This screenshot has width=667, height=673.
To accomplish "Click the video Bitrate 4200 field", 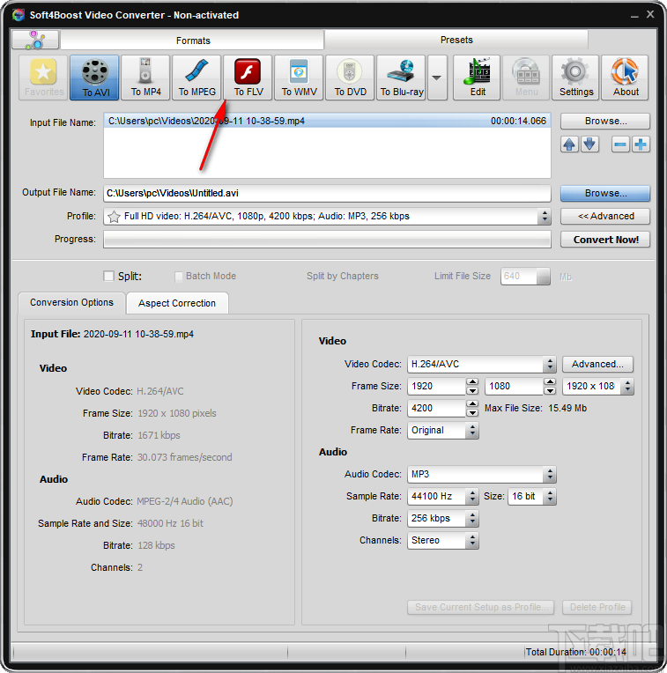I will [436, 409].
